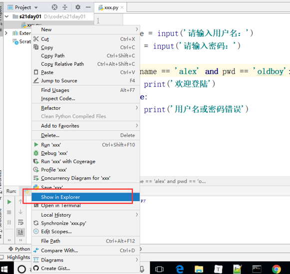290x274 pixels.
Task: Open the Windows Start menu
Action: [x=4, y=269]
